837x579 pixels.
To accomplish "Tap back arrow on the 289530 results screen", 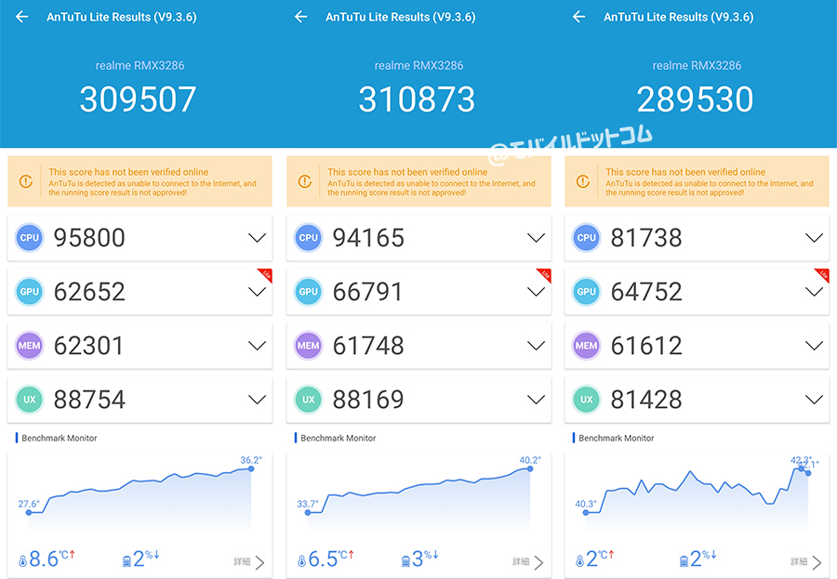I will (x=579, y=17).
